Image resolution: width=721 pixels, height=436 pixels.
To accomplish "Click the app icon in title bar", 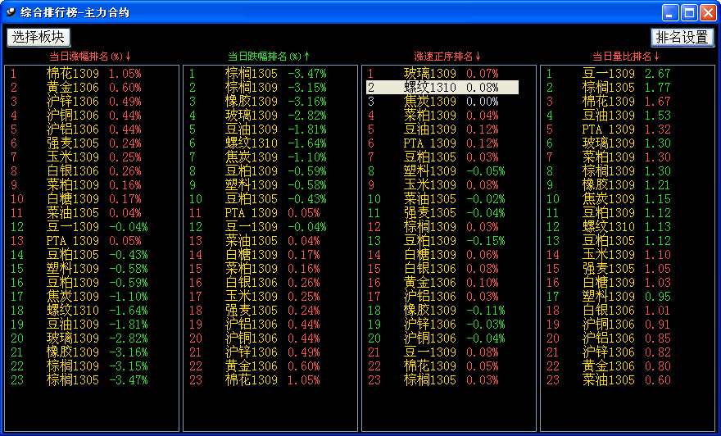I will click(10, 12).
